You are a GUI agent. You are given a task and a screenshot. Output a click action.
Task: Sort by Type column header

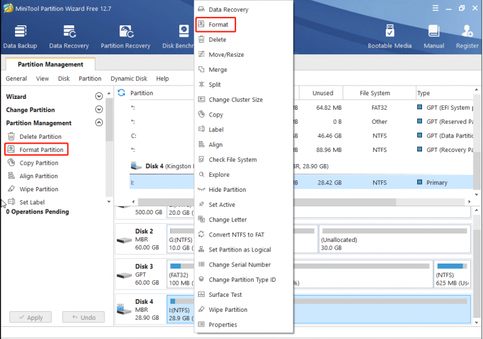coord(444,93)
